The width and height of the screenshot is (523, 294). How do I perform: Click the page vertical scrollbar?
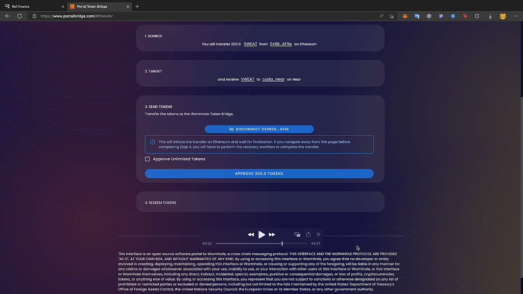(x=521, y=187)
